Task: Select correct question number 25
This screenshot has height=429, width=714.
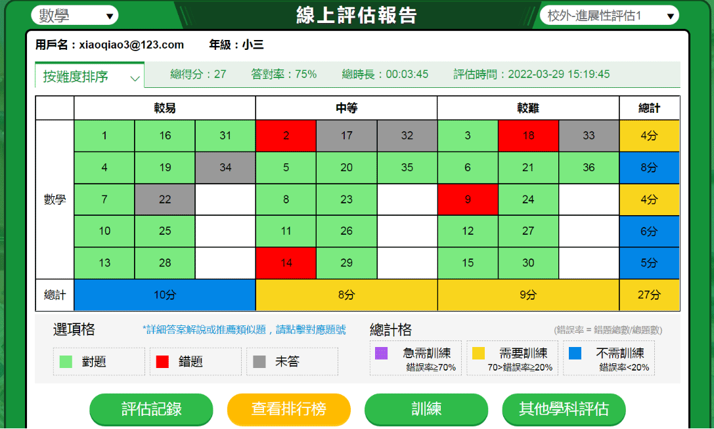Action: (x=165, y=231)
